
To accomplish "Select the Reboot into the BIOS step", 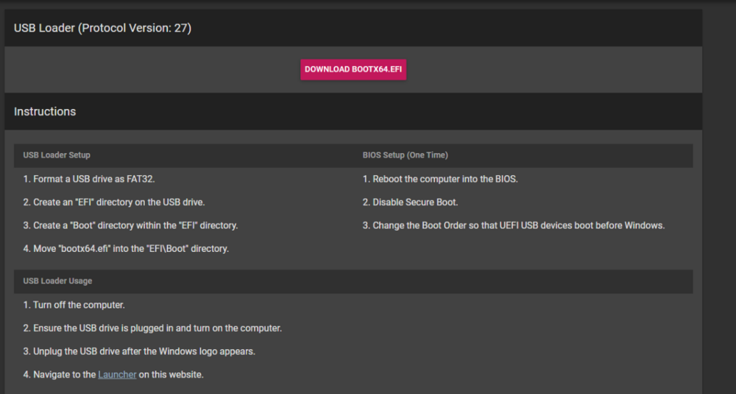I will 440,179.
